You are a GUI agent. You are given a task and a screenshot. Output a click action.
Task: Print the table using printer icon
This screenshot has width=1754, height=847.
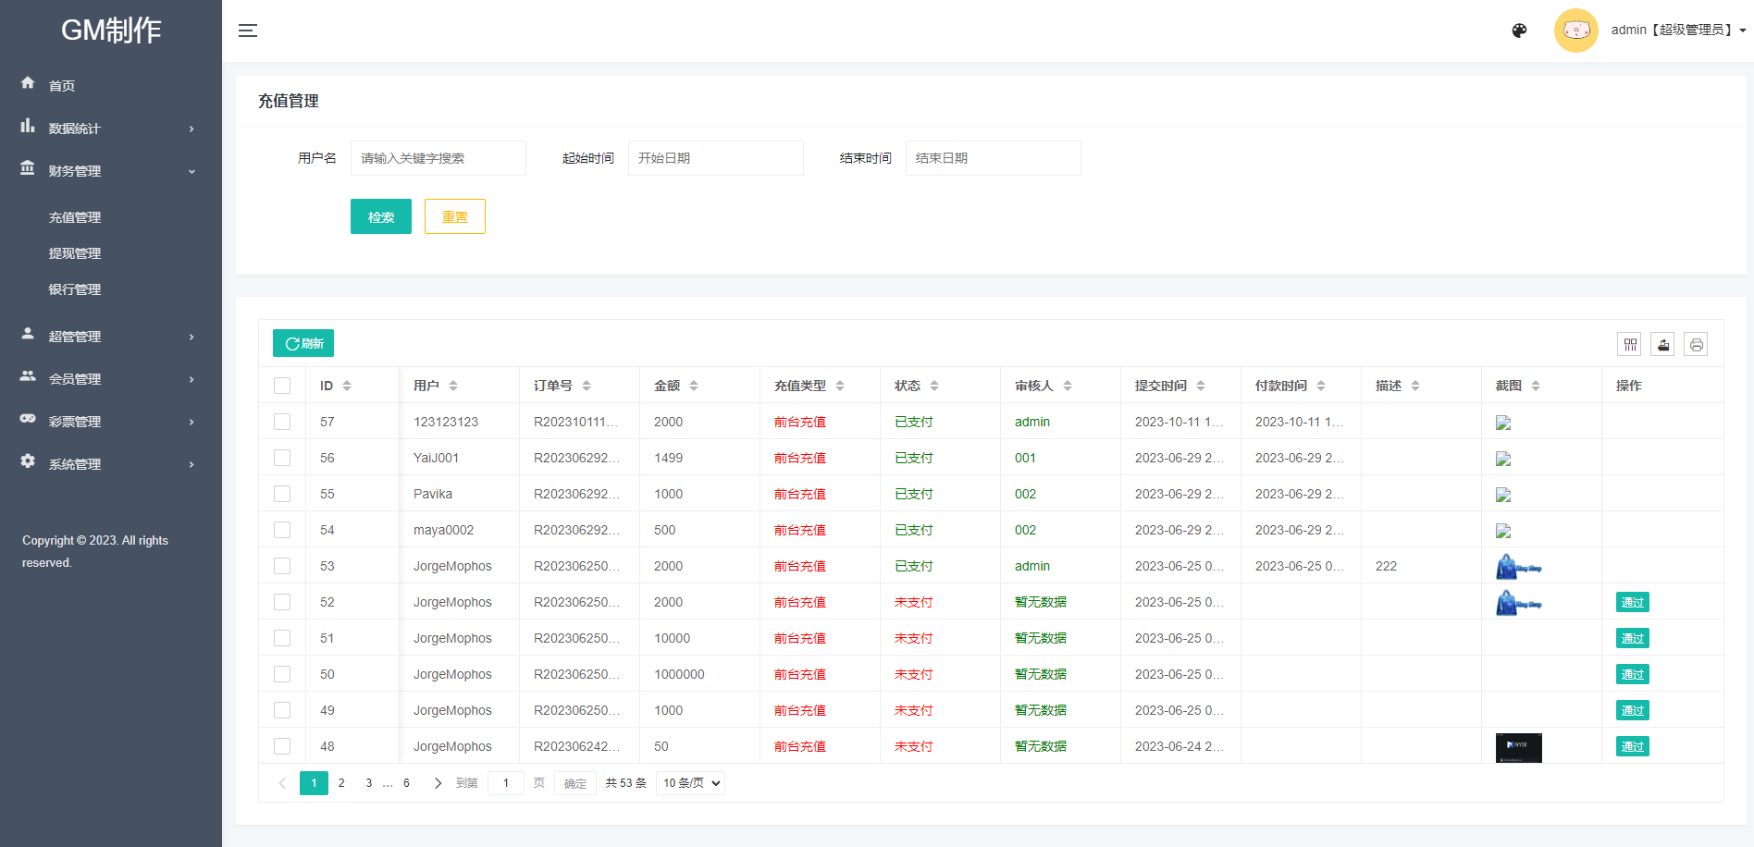1696,345
